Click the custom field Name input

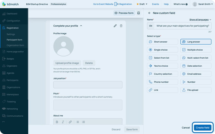(179, 26)
